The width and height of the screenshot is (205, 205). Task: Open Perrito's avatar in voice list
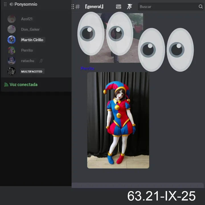pos(11,50)
